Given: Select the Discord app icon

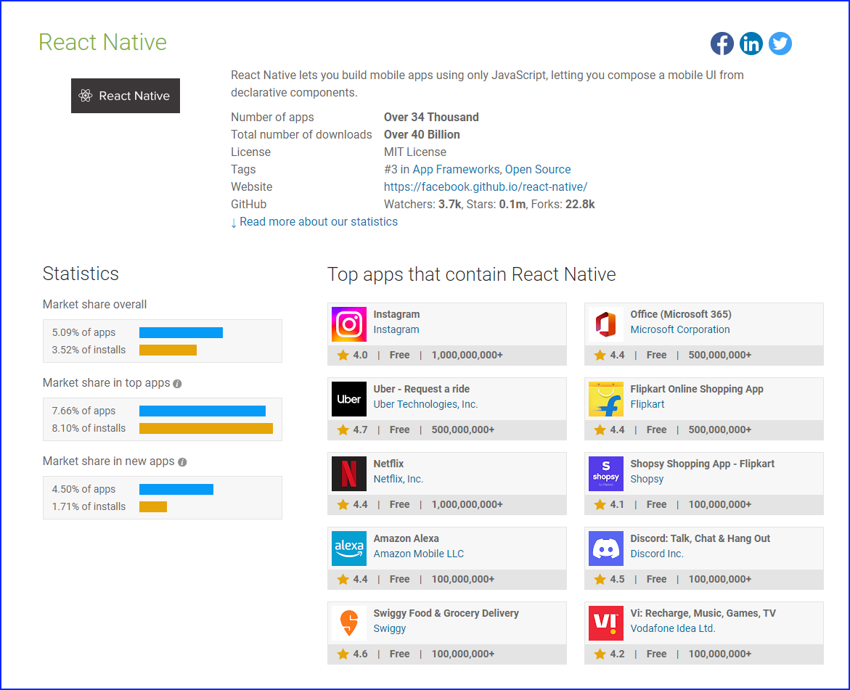Looking at the screenshot, I should (605, 549).
